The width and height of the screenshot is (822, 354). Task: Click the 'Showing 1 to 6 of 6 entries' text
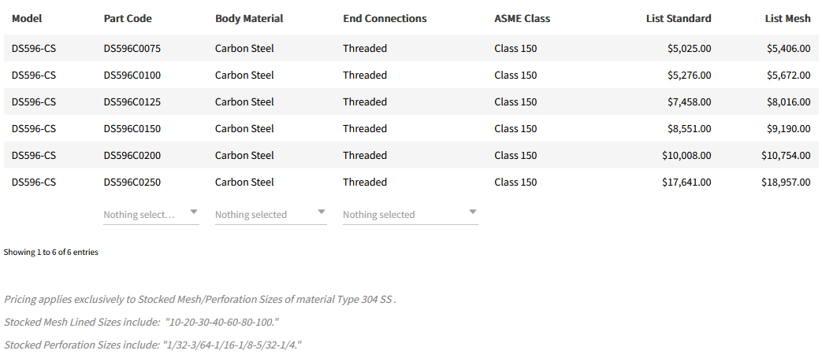[x=51, y=253]
